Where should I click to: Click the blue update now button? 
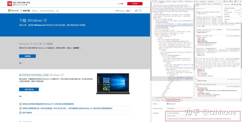tap(28, 56)
